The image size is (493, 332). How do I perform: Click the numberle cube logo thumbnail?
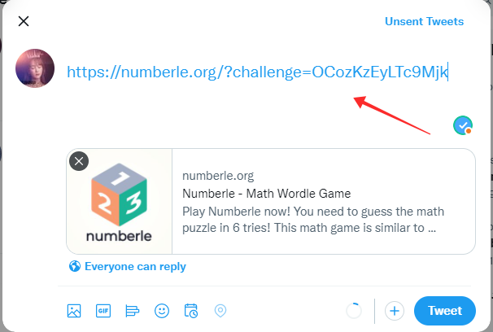pos(120,202)
